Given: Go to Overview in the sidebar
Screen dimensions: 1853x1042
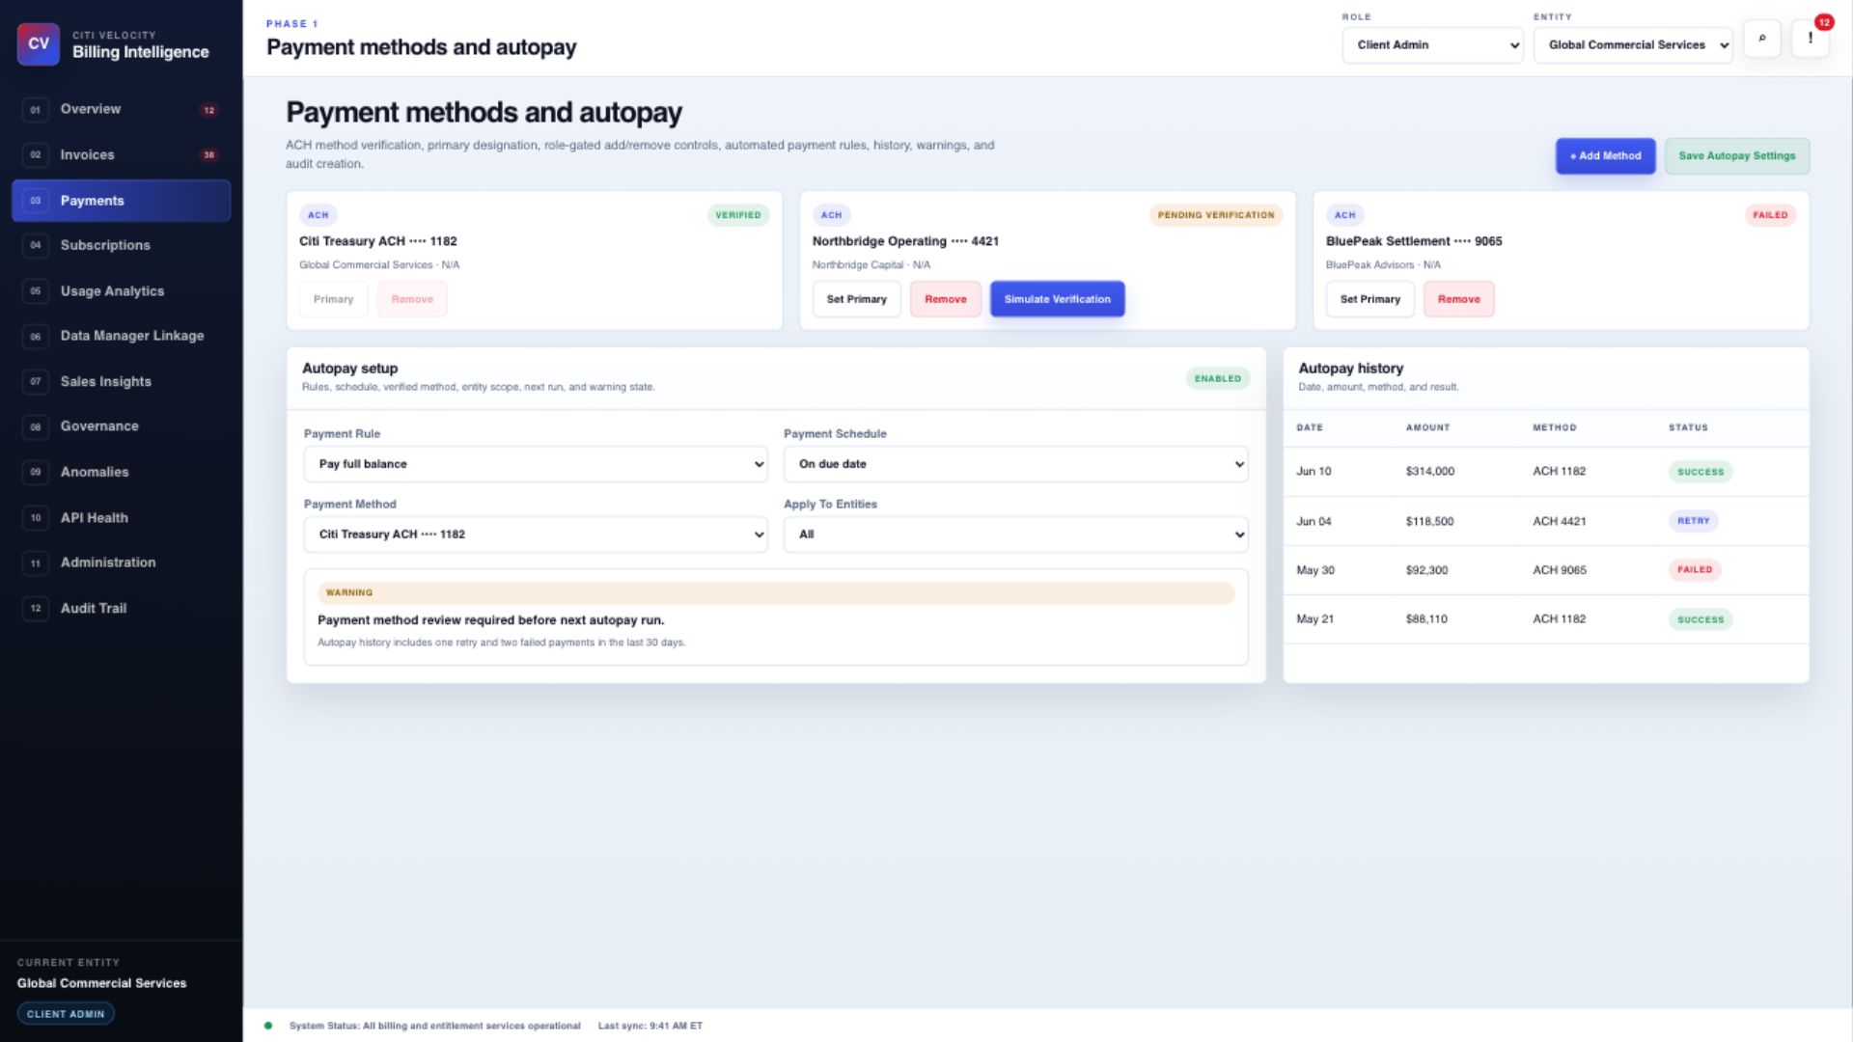Looking at the screenshot, I should coord(121,110).
